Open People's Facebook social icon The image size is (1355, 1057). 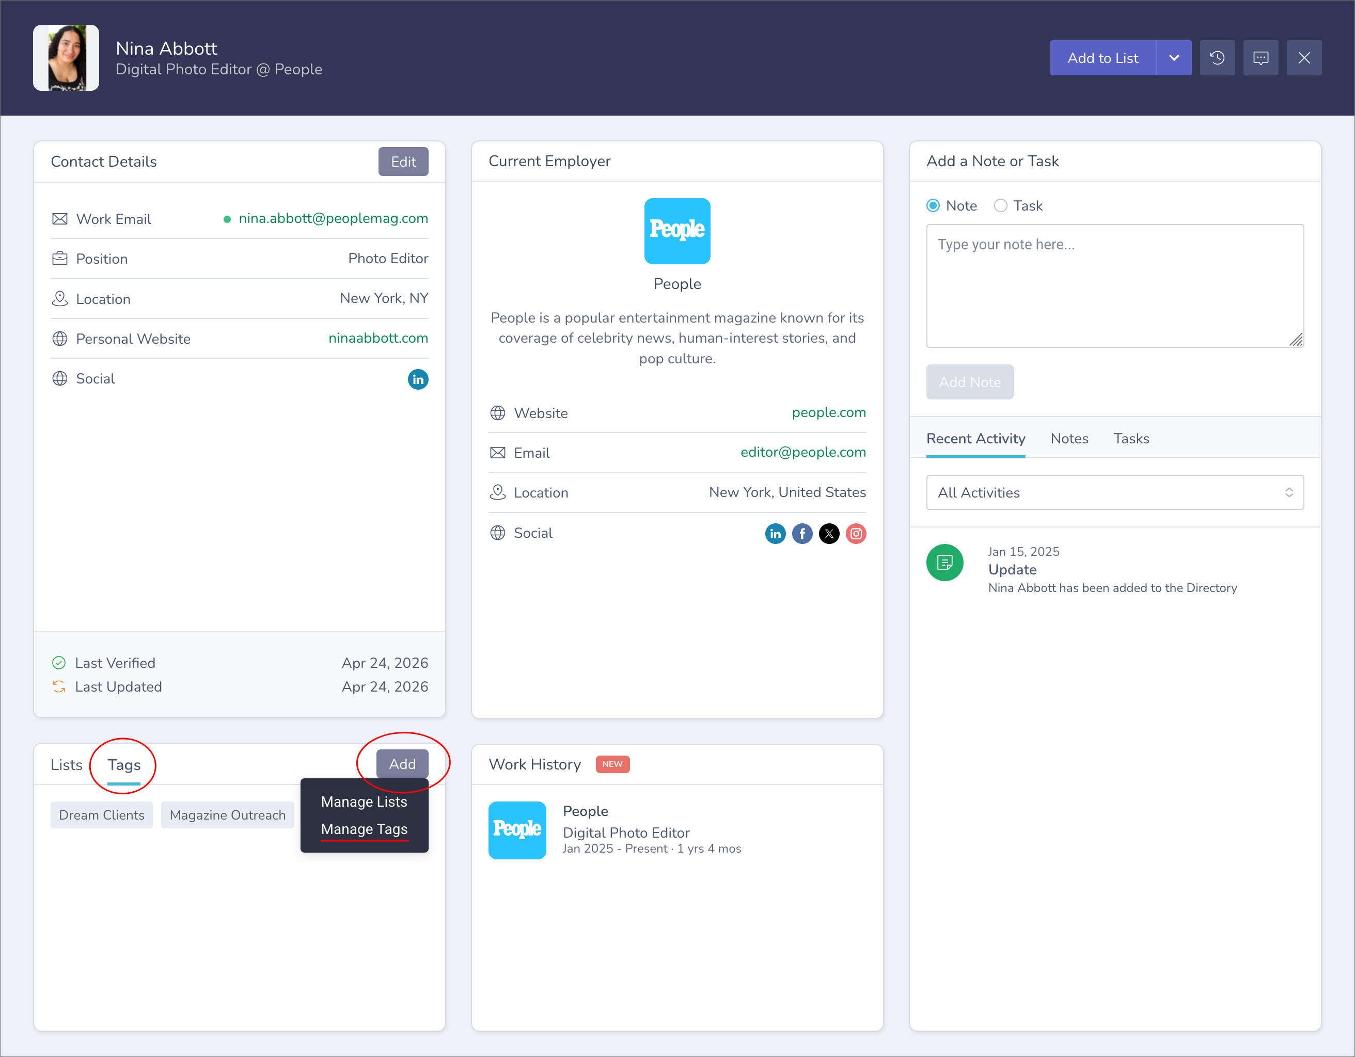tap(802, 534)
